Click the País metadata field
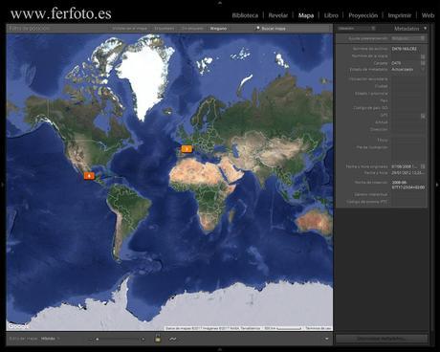 (x=407, y=100)
